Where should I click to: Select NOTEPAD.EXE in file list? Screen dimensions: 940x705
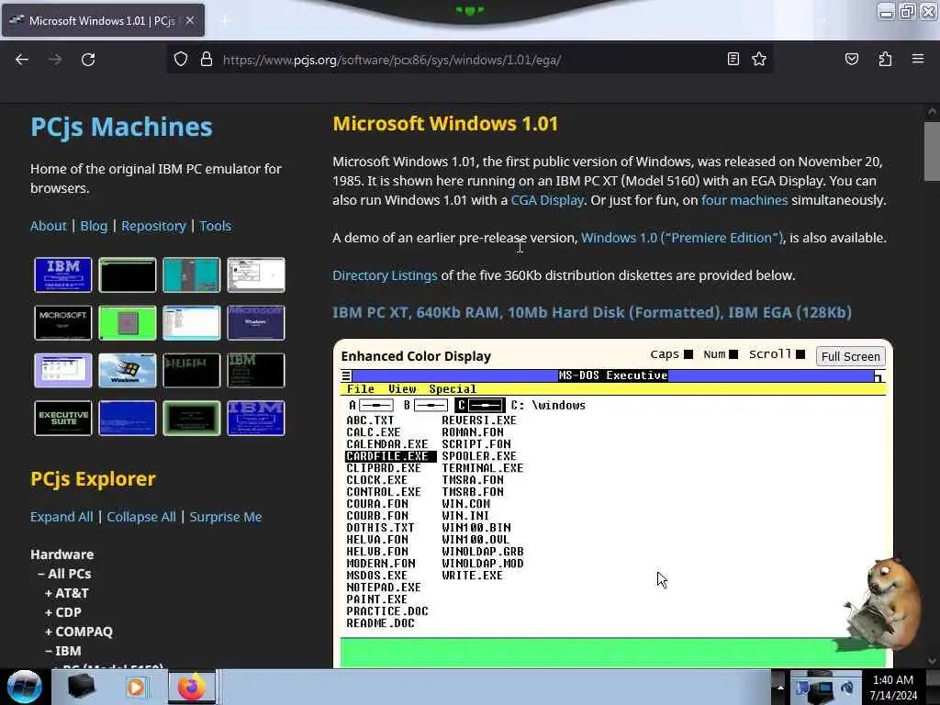tap(384, 587)
